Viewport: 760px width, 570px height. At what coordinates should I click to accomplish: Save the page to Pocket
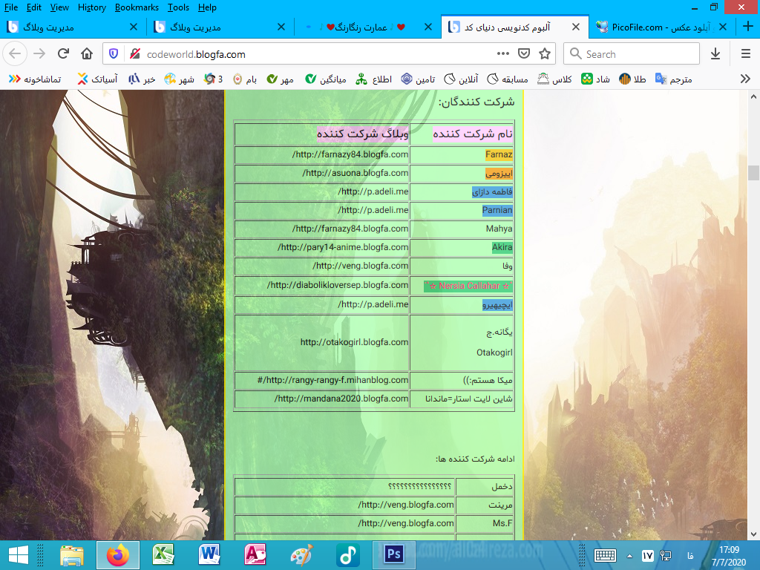click(523, 54)
